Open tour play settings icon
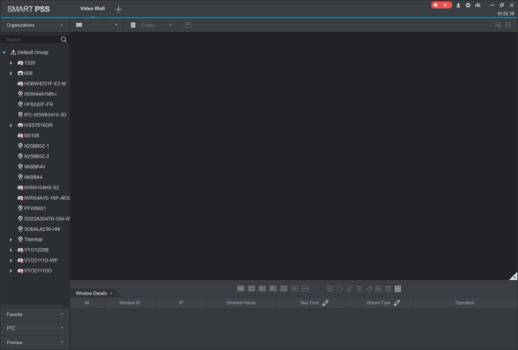The height and width of the screenshot is (350, 518). click(x=498, y=25)
